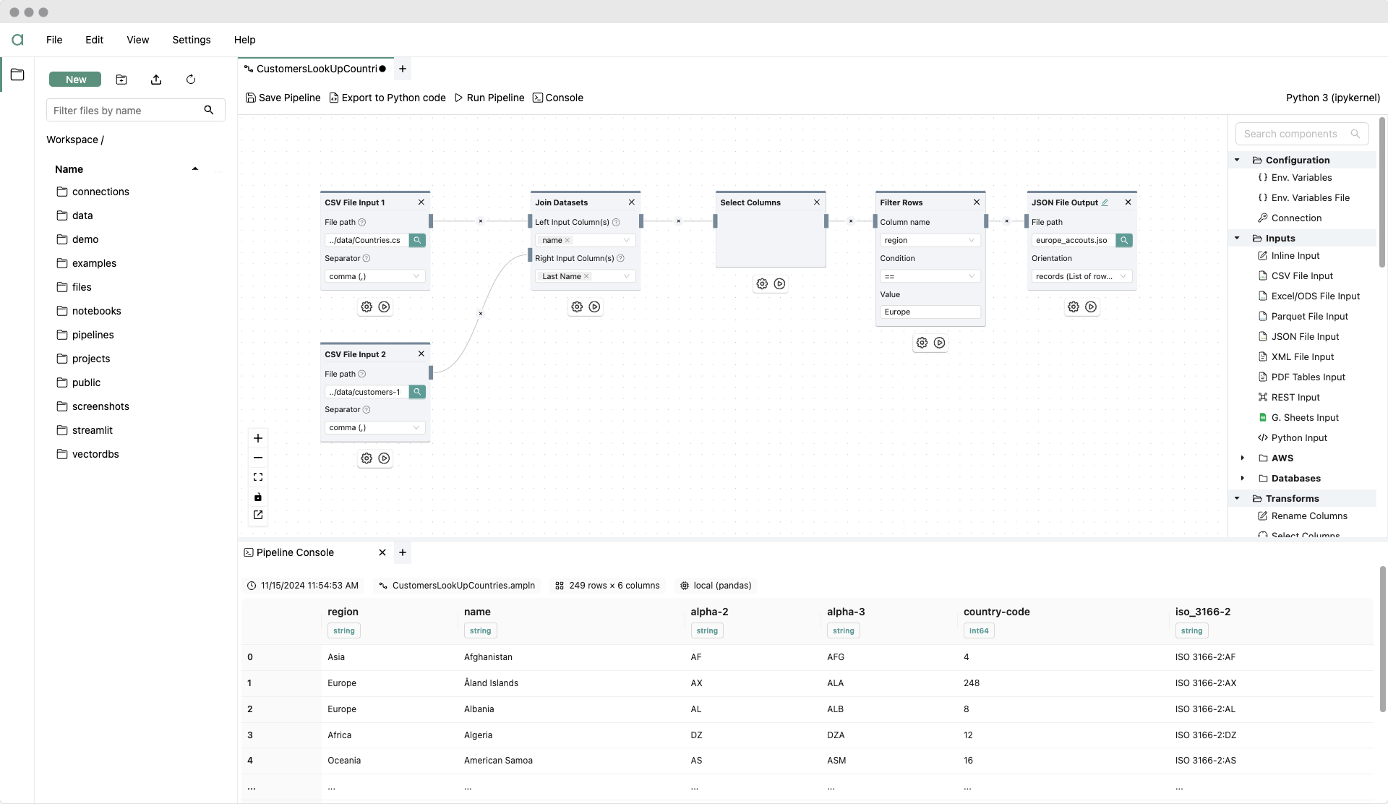Image resolution: width=1388 pixels, height=804 pixels.
Task: Fit the pipeline view to screen
Action: point(258,477)
